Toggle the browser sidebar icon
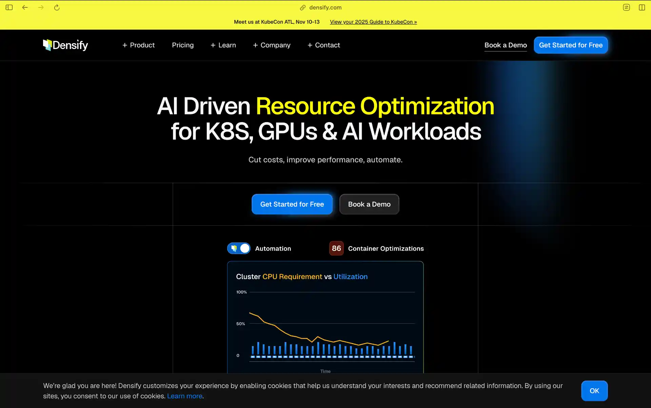The width and height of the screenshot is (651, 408). [x=9, y=7]
